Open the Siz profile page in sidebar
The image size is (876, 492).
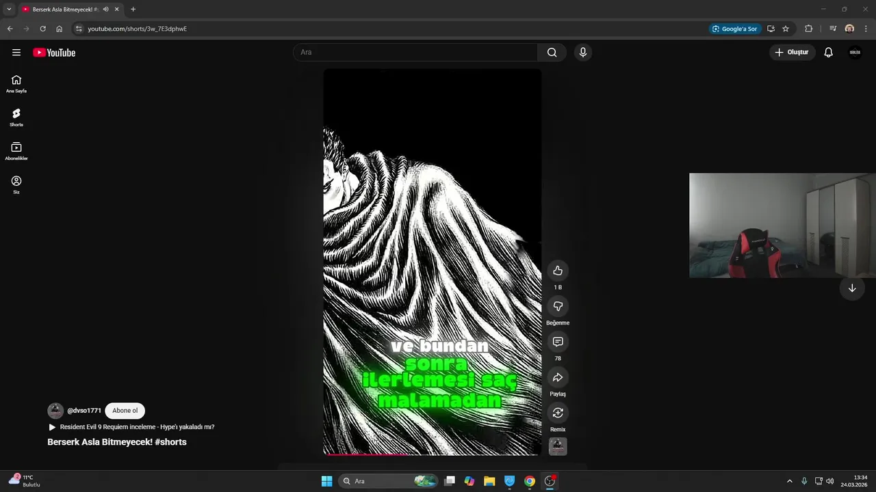(16, 184)
